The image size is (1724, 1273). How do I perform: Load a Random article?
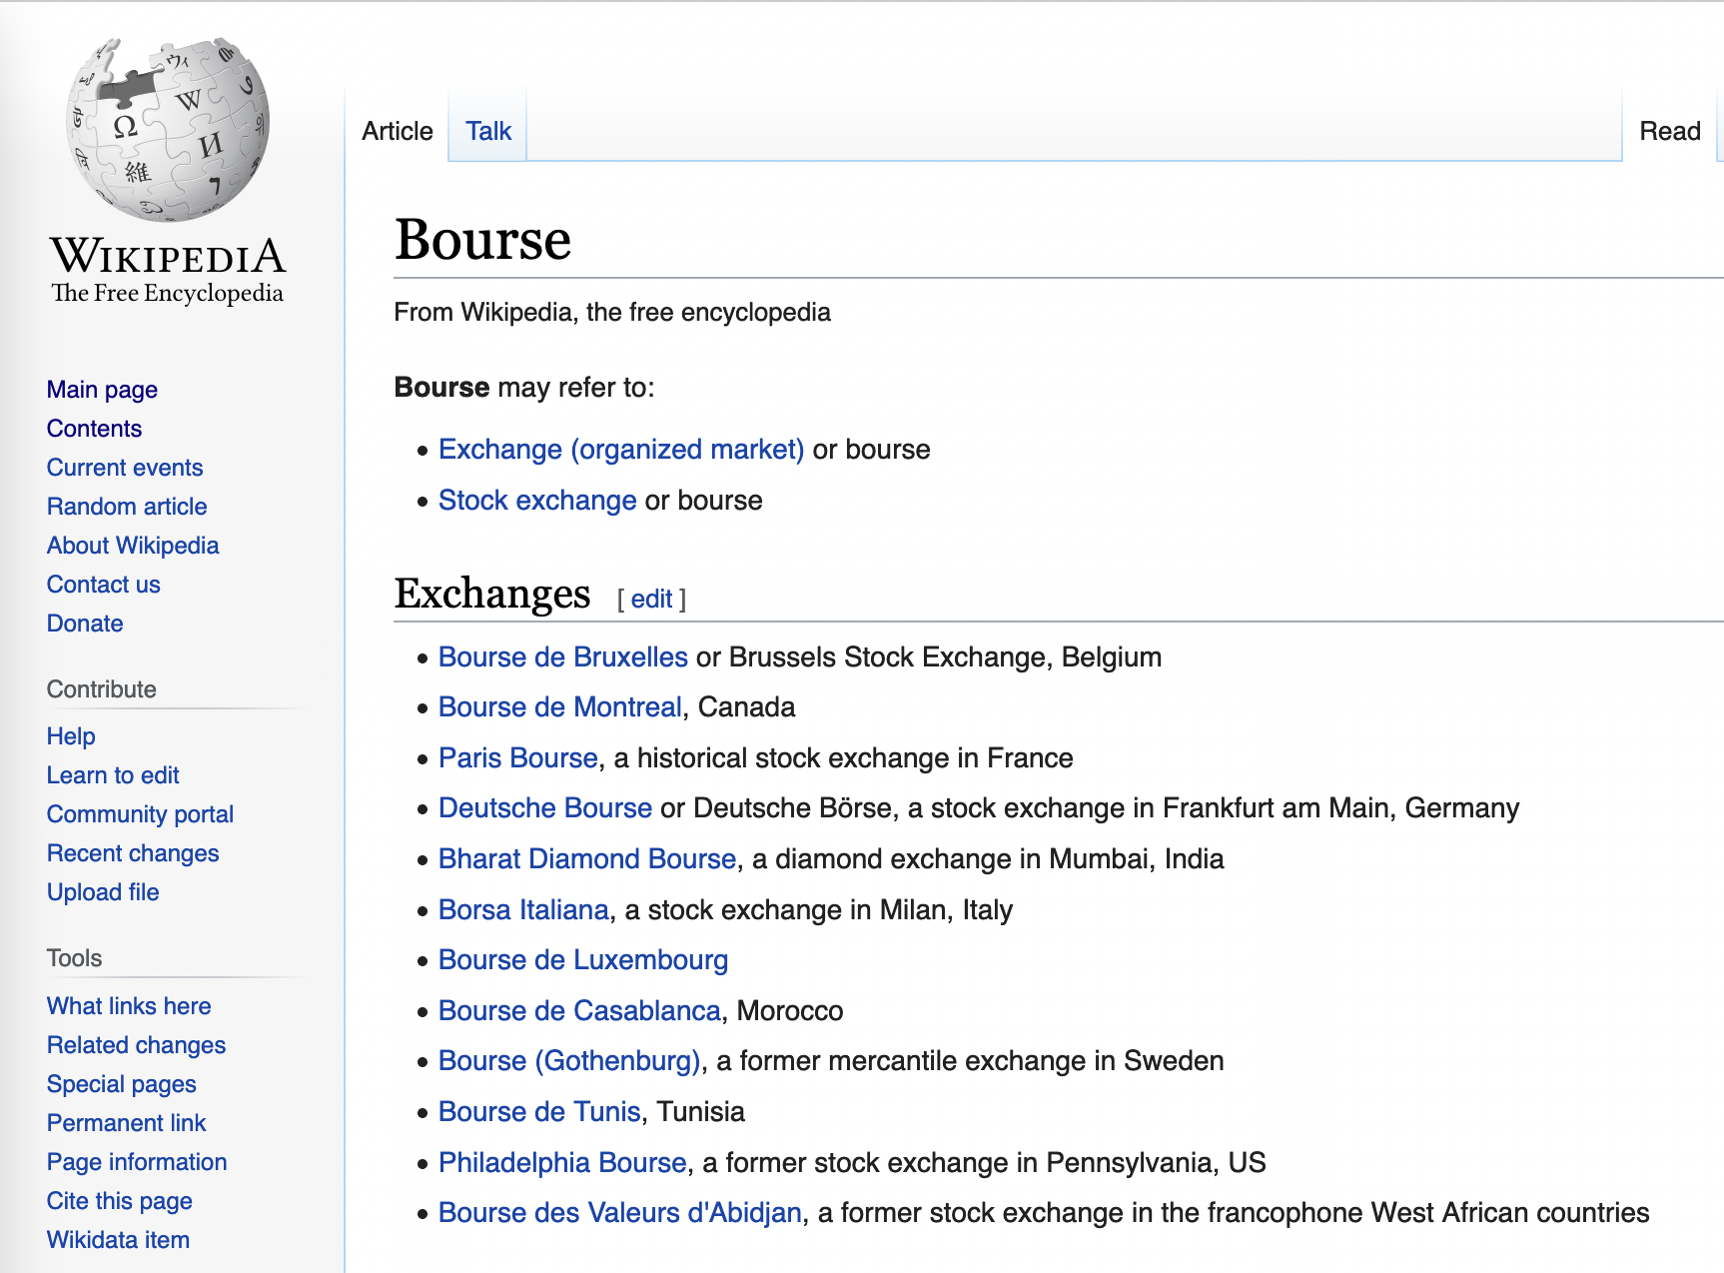tap(127, 507)
